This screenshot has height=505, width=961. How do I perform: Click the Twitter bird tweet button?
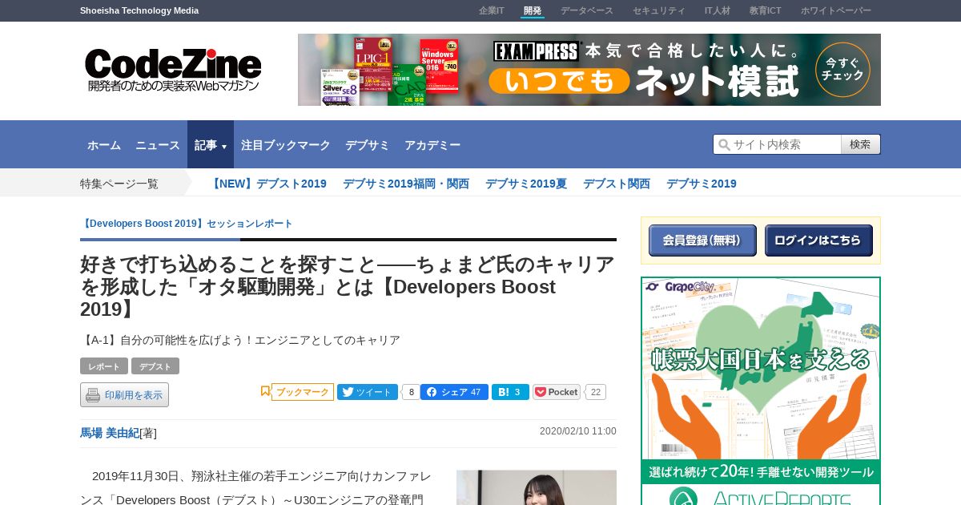tap(368, 392)
